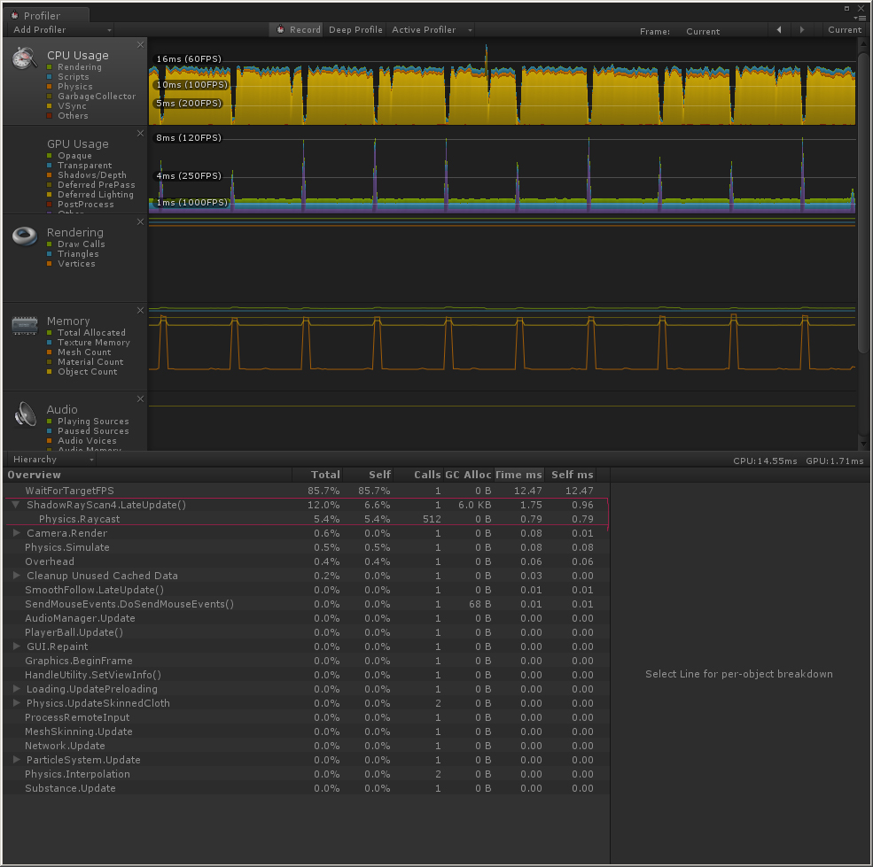Expand the Camera.Render entry

coord(15,533)
